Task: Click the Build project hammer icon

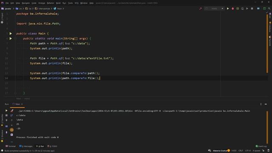Action: pyautogui.click(x=201, y=8)
